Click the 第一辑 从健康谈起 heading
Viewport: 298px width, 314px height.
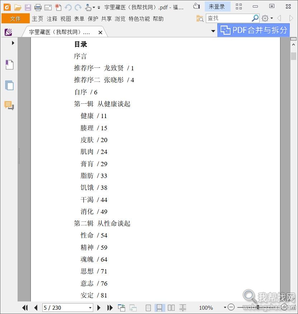(x=102, y=104)
